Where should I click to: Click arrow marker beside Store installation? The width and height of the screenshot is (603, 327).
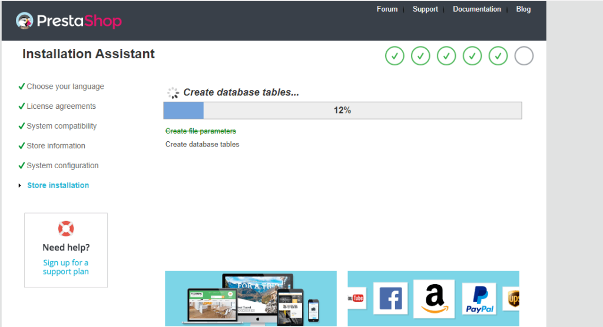click(19, 186)
